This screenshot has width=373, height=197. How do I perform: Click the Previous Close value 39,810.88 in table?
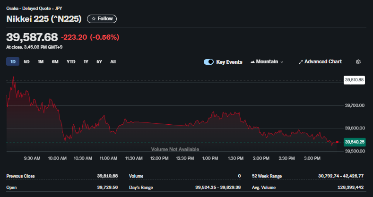[107, 176]
